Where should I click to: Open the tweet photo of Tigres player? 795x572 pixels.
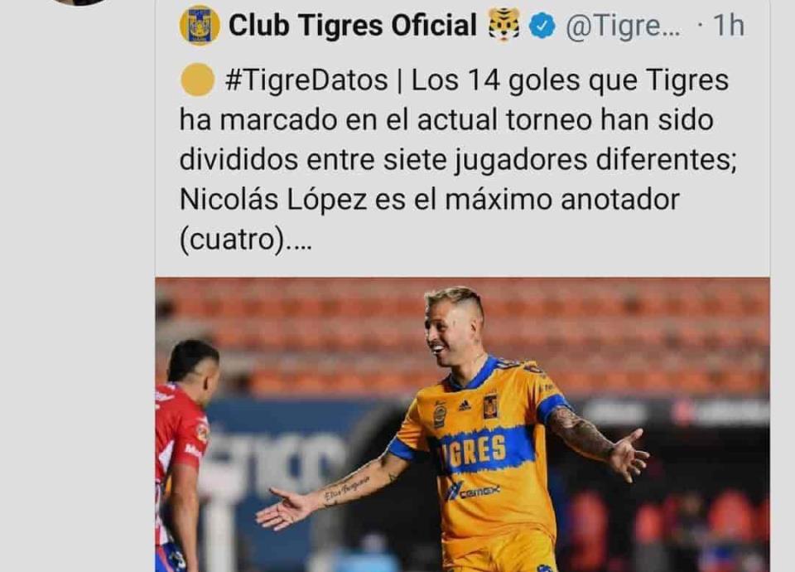pyautogui.click(x=462, y=424)
